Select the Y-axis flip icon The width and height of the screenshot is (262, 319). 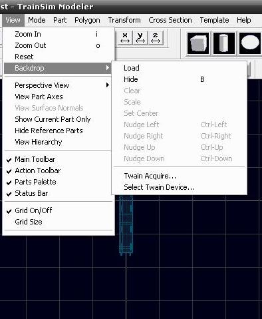pos(140,38)
